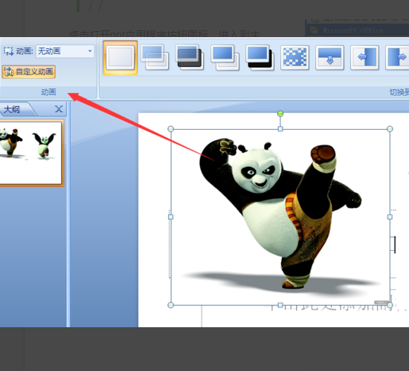
Task: Click the 动画 group label in the ribbon
Action: [48, 92]
